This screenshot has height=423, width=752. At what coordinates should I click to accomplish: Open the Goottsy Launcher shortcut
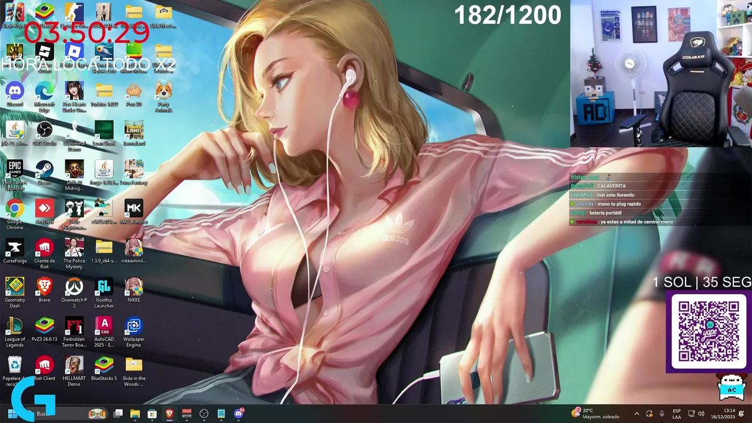click(104, 293)
